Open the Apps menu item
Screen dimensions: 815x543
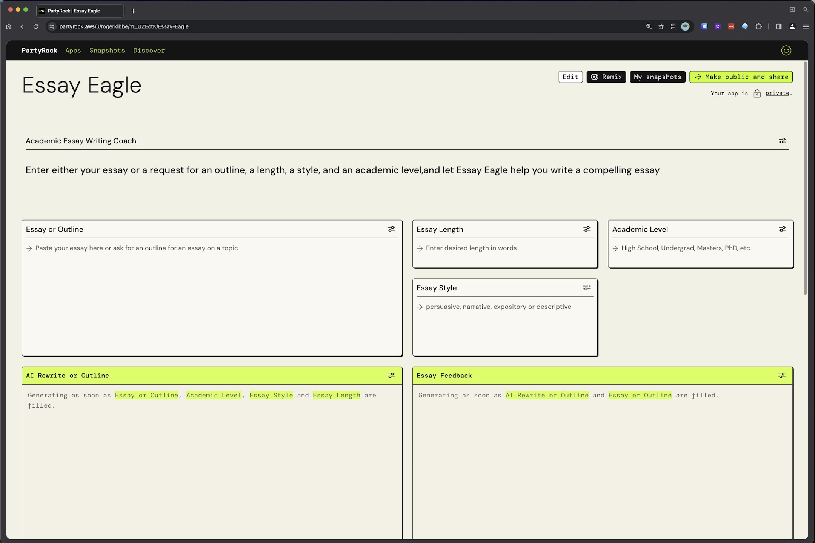click(73, 51)
